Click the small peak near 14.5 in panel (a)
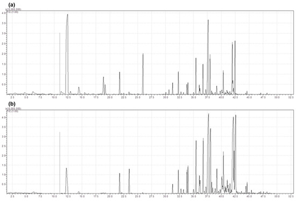Screen dimensions: 296x201 79,91
